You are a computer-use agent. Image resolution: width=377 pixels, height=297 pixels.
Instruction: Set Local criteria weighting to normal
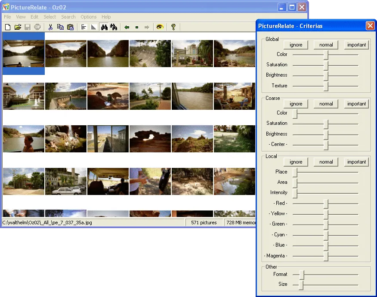pyautogui.click(x=326, y=161)
